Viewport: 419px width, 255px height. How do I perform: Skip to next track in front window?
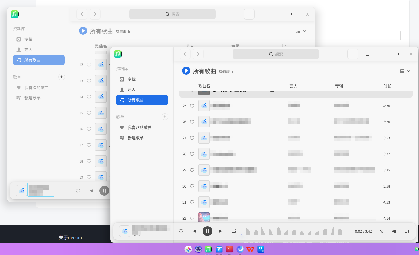click(221, 231)
